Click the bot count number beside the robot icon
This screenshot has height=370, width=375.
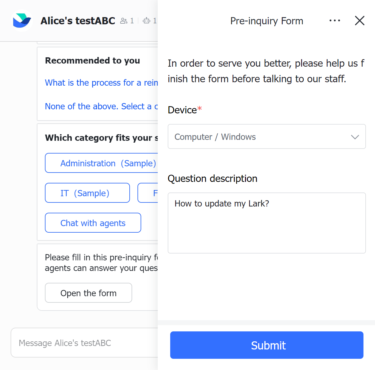pyautogui.click(x=155, y=21)
